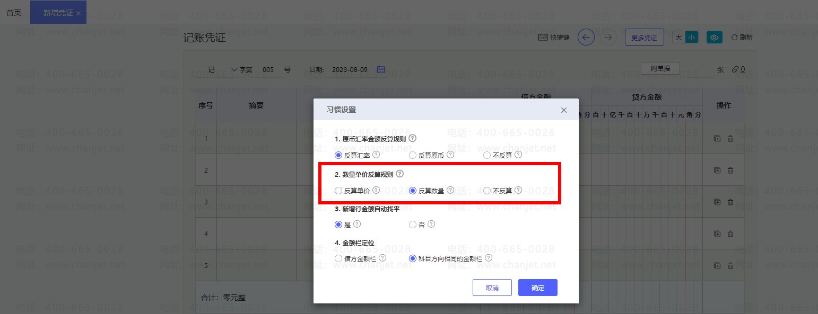This screenshot has height=314, width=818.
Task: Open the date picker calendar icon
Action: point(381,69)
